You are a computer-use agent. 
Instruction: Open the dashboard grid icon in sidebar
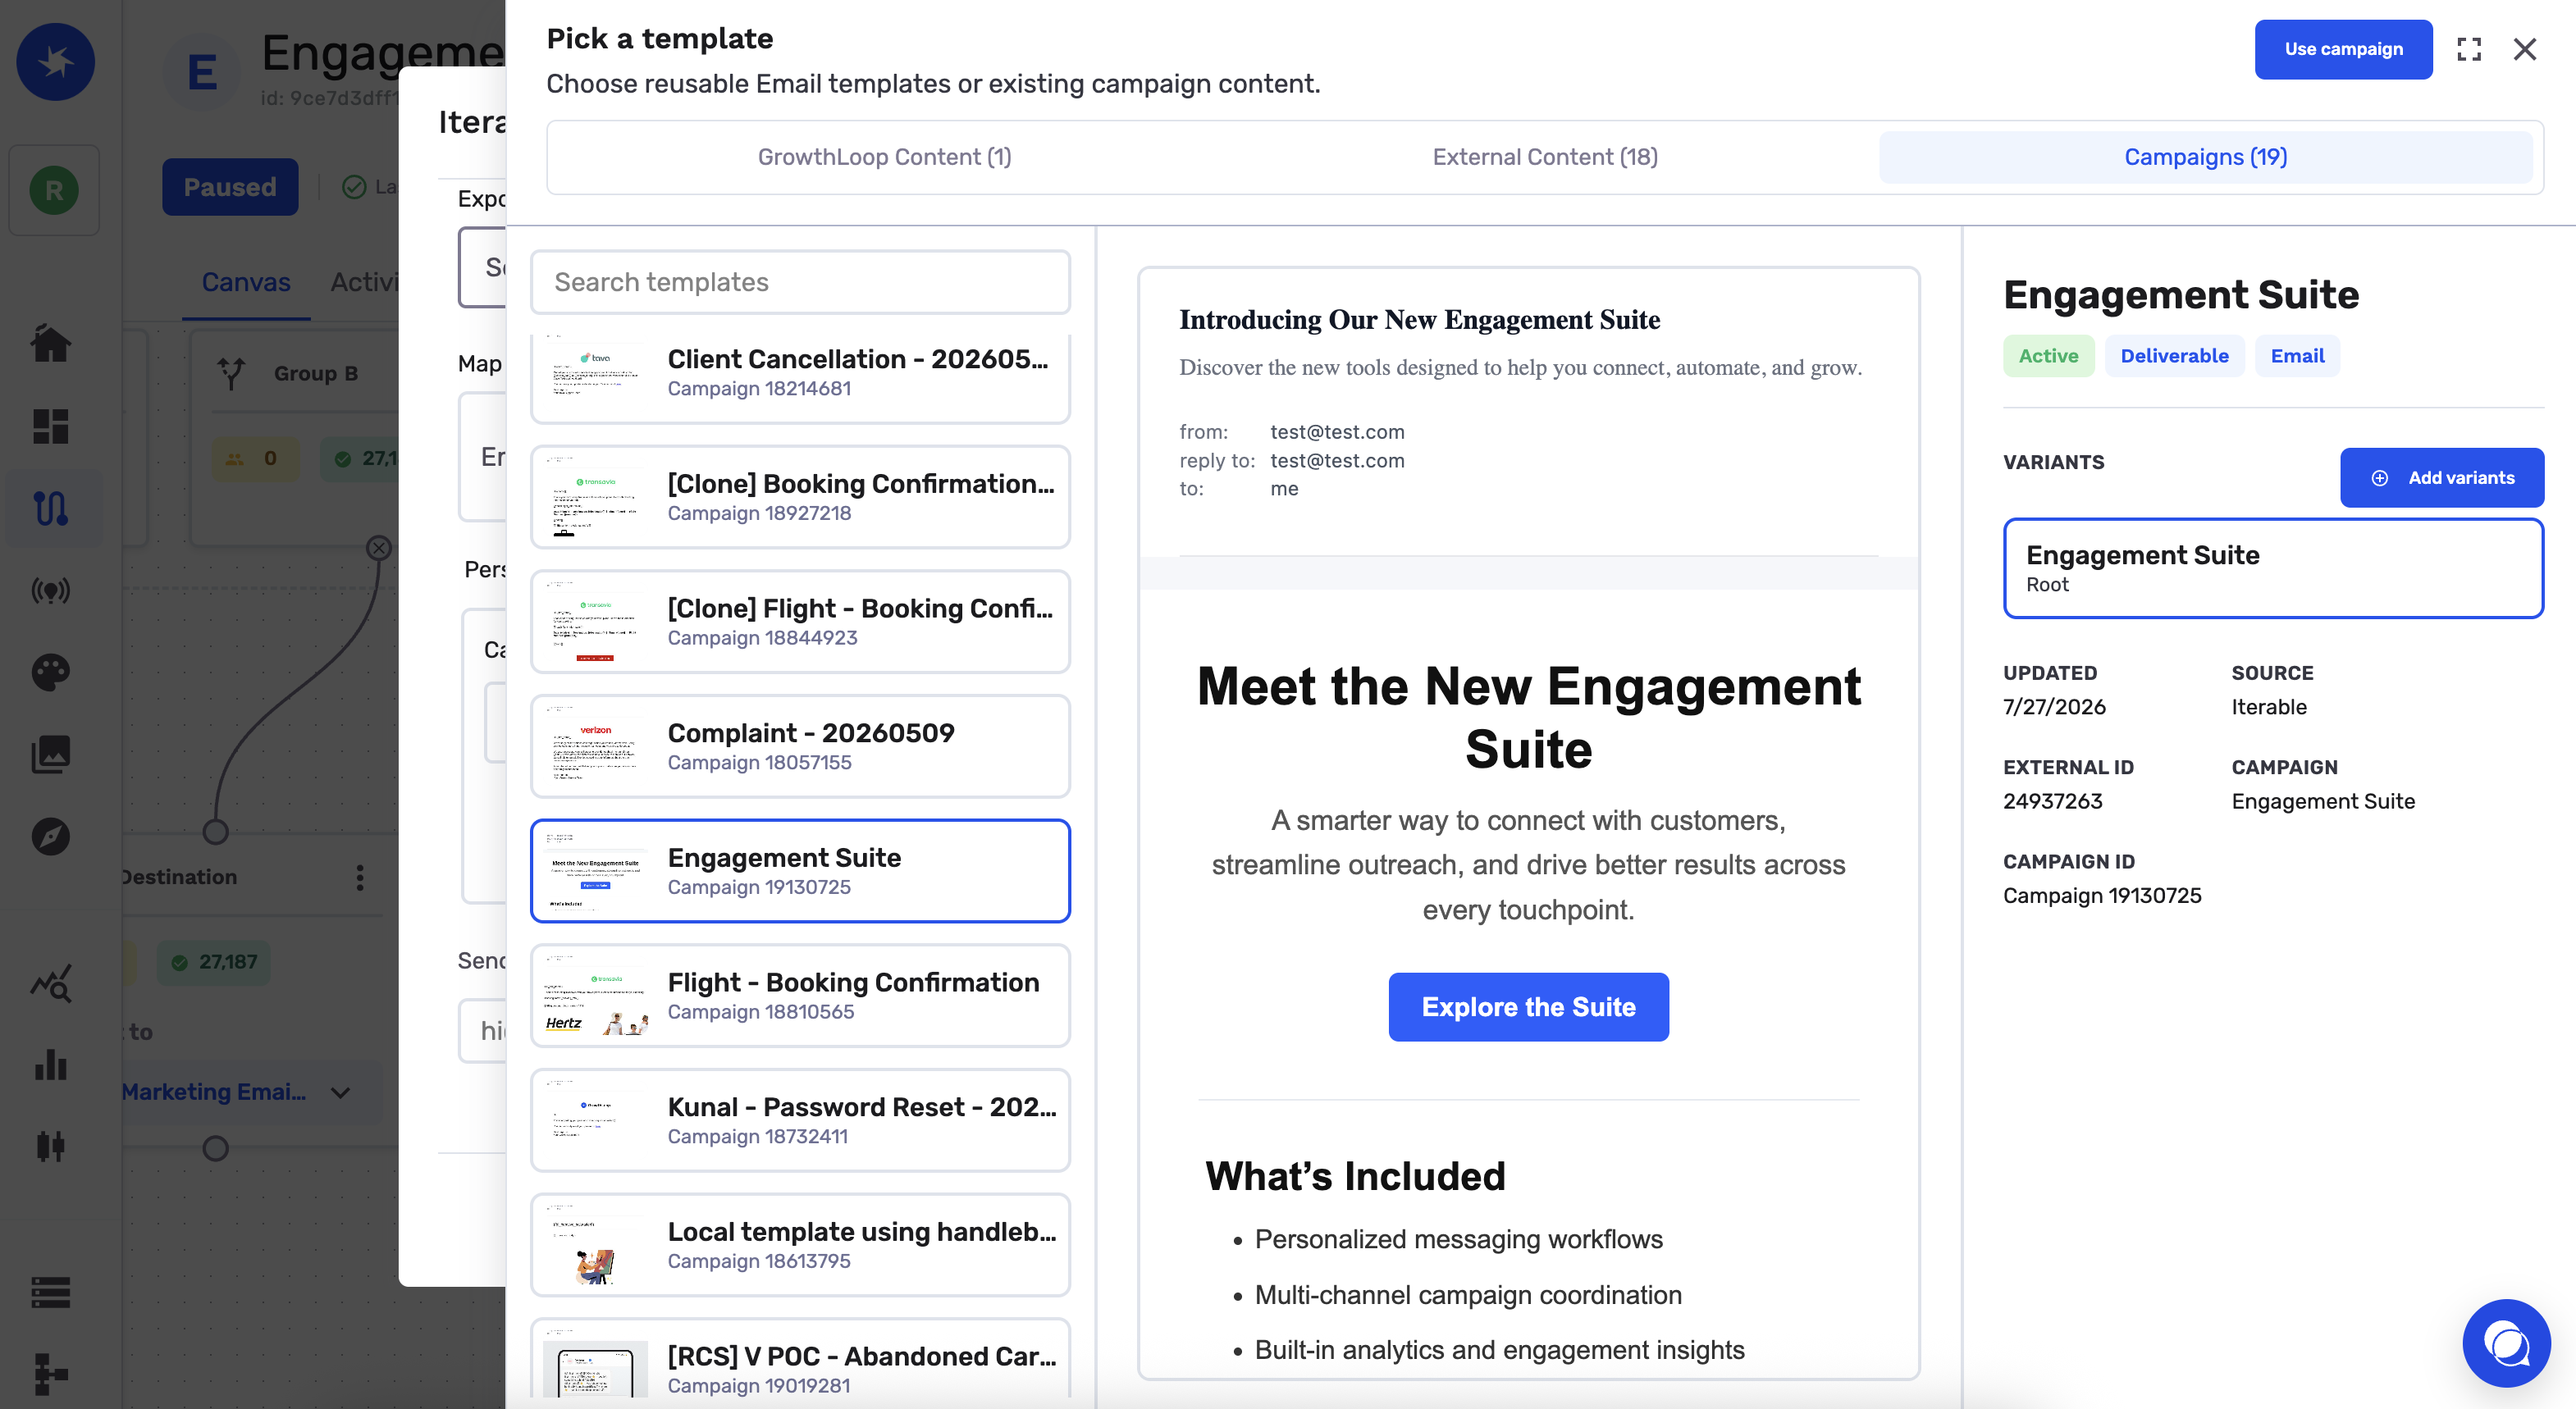click(x=51, y=427)
